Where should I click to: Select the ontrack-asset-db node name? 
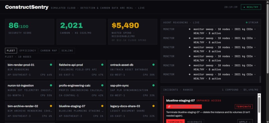pos(122,65)
